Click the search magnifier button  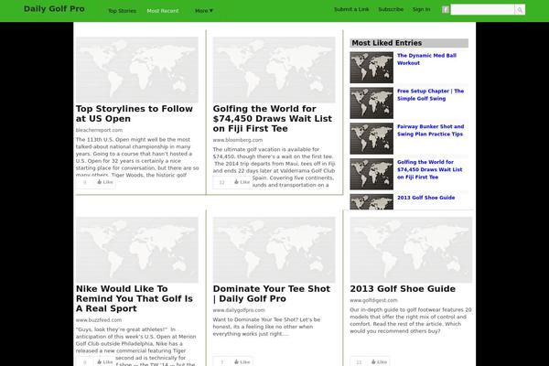tap(520, 10)
